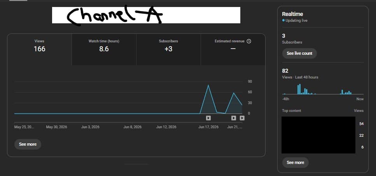376x176 pixels.
Task: Click the Now axis label
Action: (x=360, y=99)
